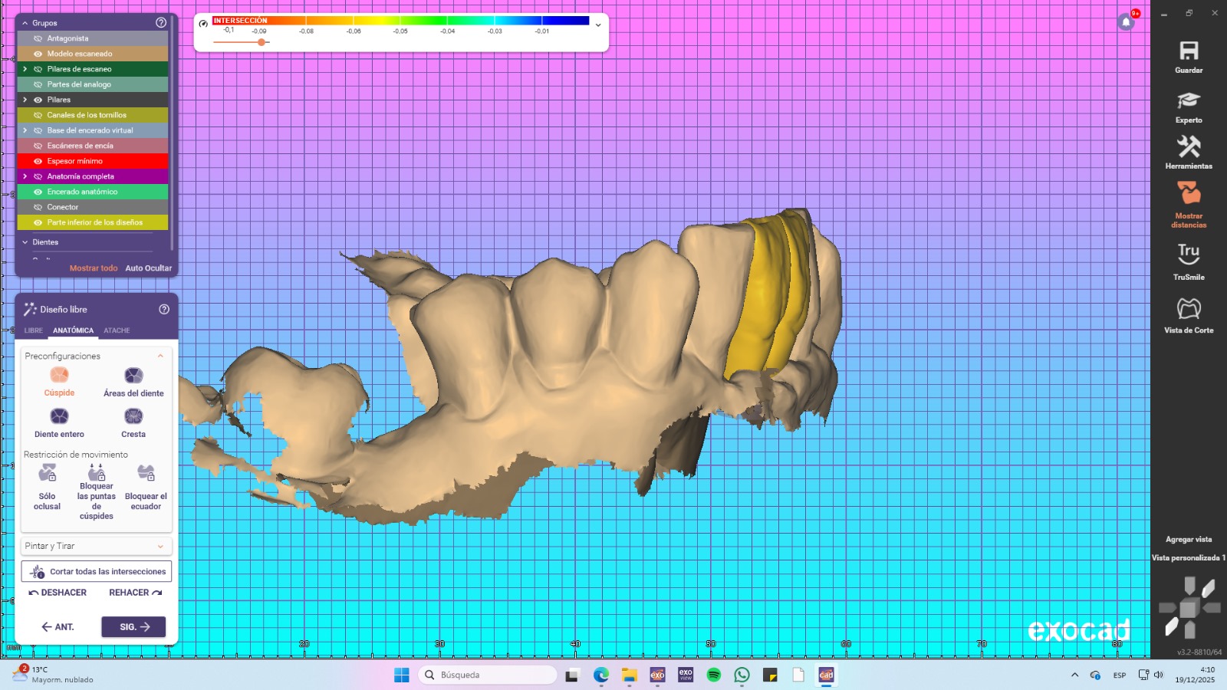Viewport: 1227px width, 690px height.
Task: Click Cortar todas las intersecciones button
Action: coord(97,571)
